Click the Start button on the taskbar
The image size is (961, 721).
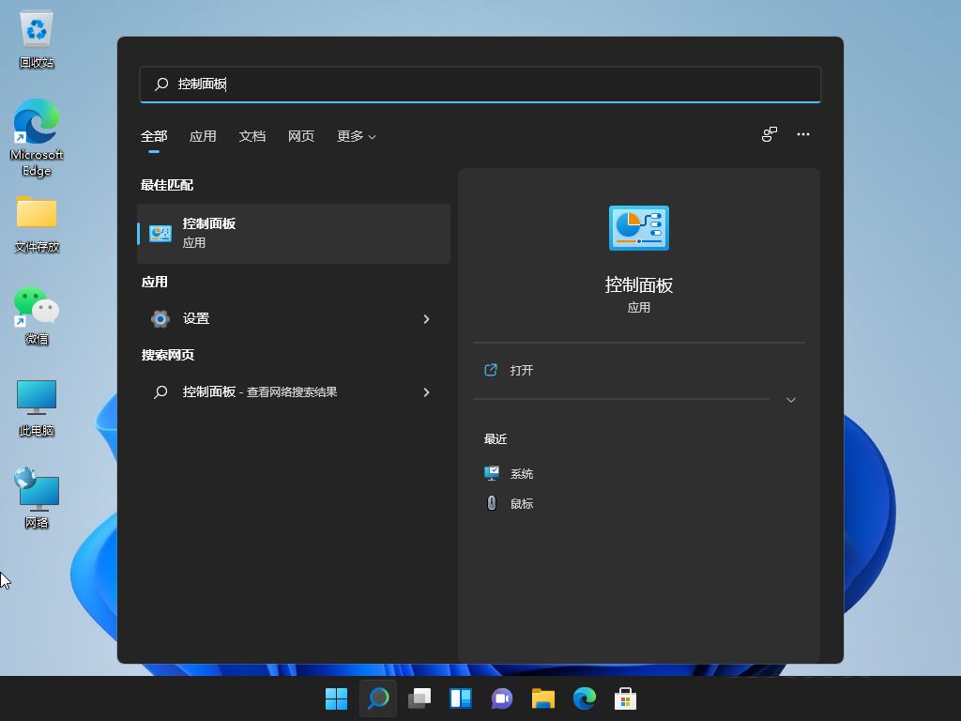coord(336,698)
